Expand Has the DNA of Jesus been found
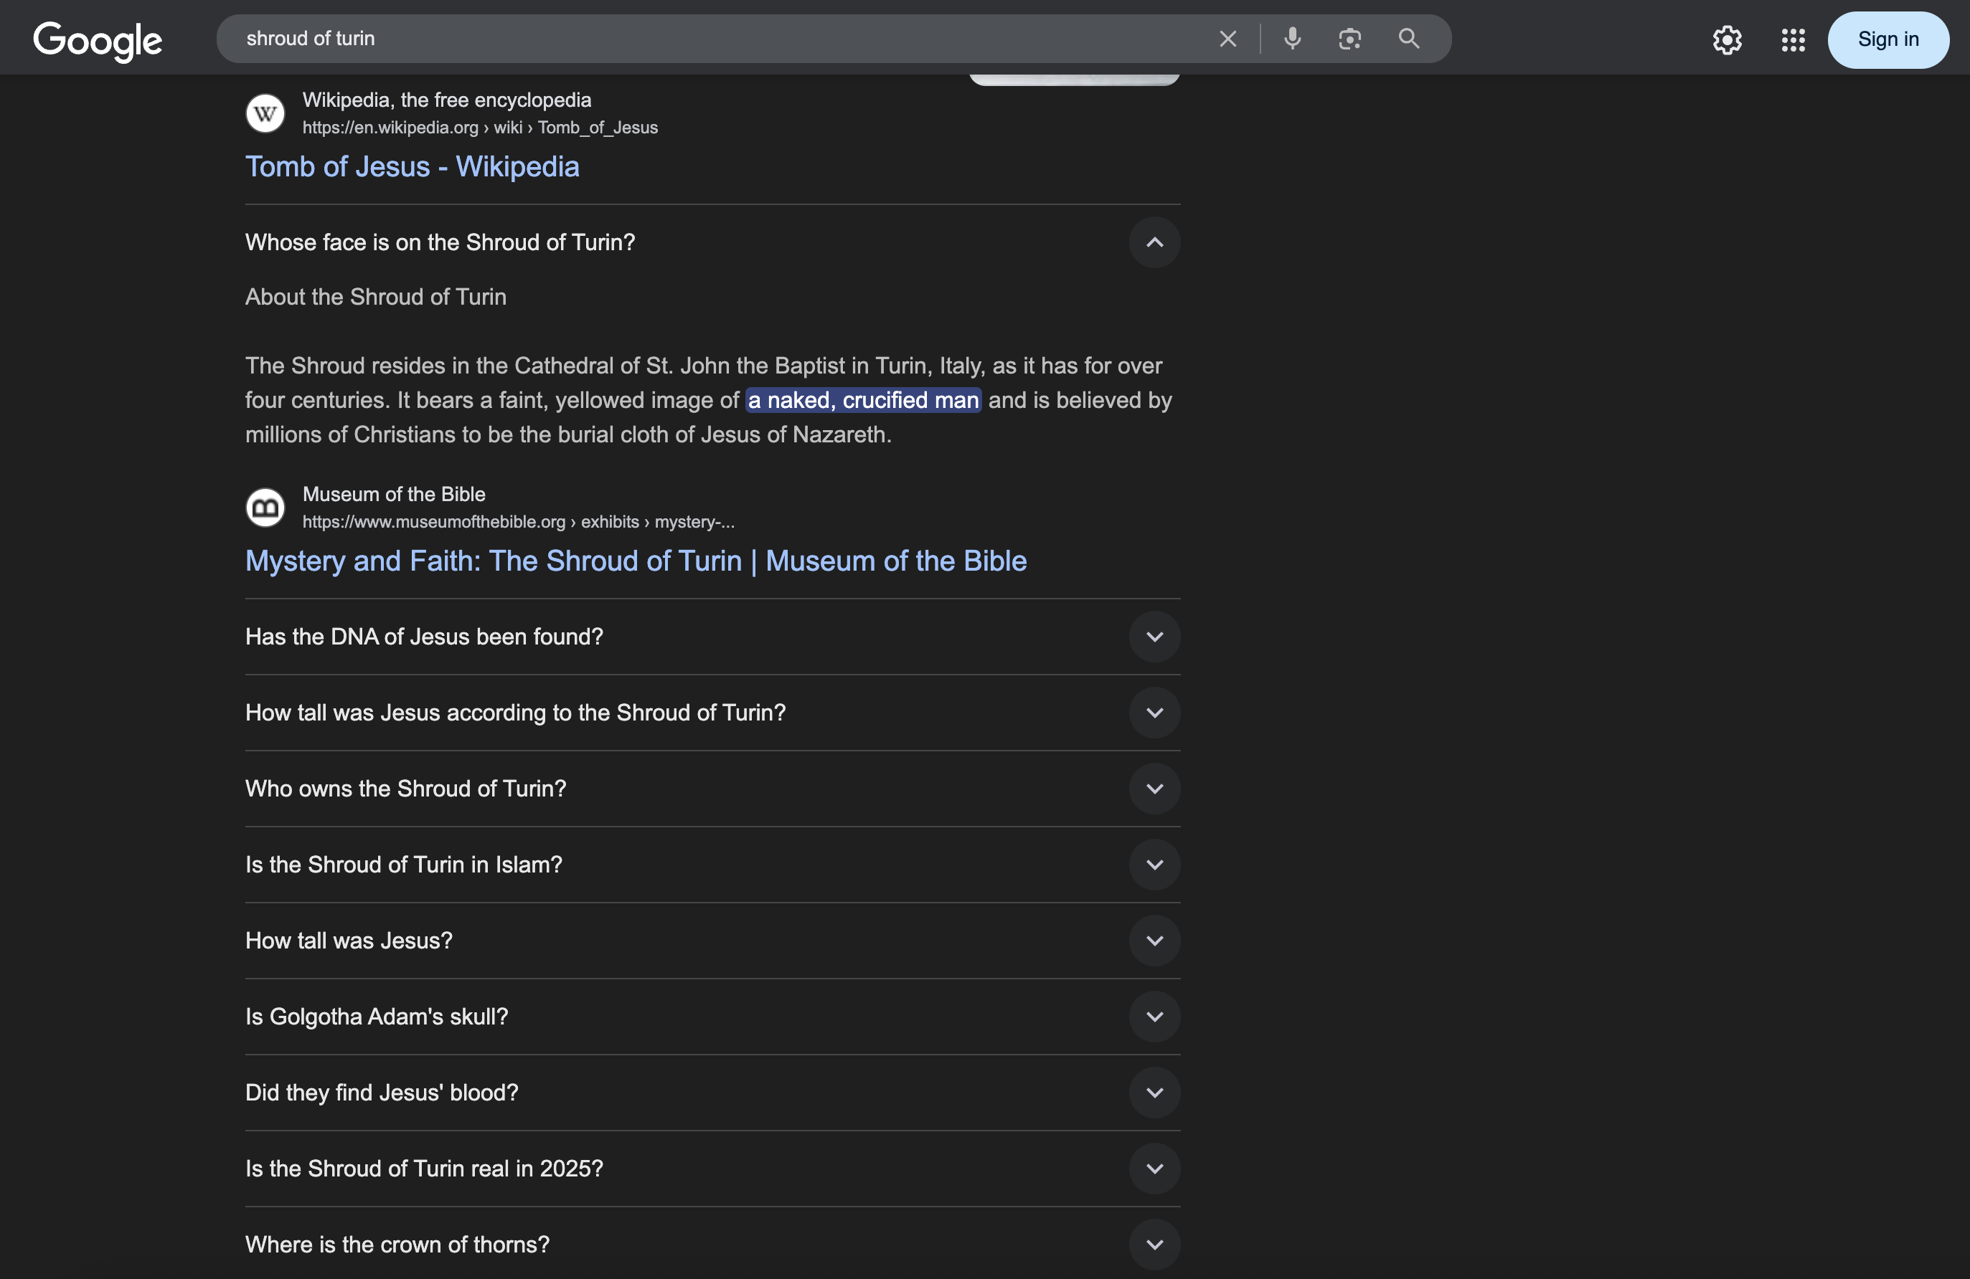 point(1154,636)
